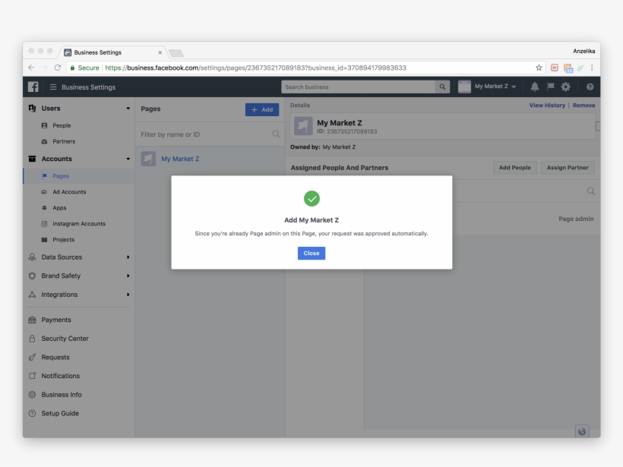The height and width of the screenshot is (467, 623).
Task: Select the Business Settings browser tab
Action: [113, 52]
